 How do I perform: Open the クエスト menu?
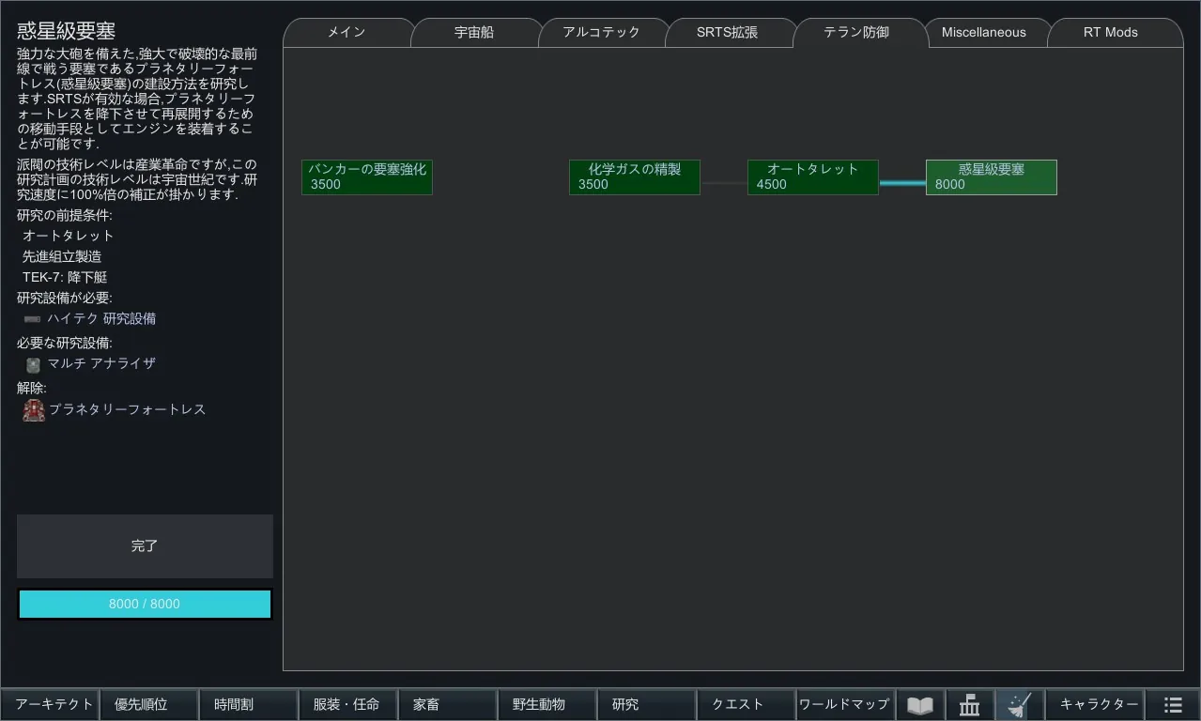pyautogui.click(x=738, y=705)
